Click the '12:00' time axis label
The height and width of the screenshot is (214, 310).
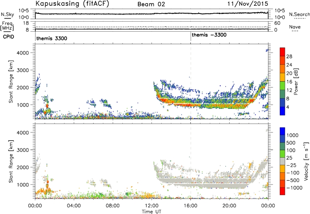(x=152, y=206)
